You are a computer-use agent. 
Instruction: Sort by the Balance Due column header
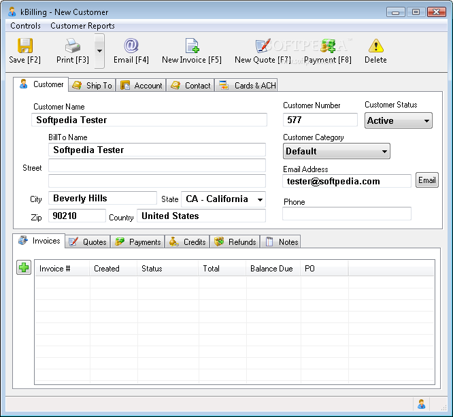273,269
